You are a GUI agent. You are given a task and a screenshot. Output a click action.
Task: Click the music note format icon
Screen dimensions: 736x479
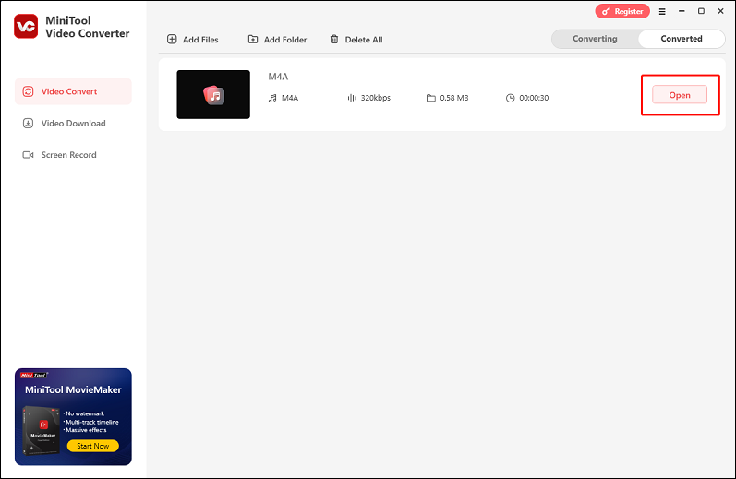point(272,98)
